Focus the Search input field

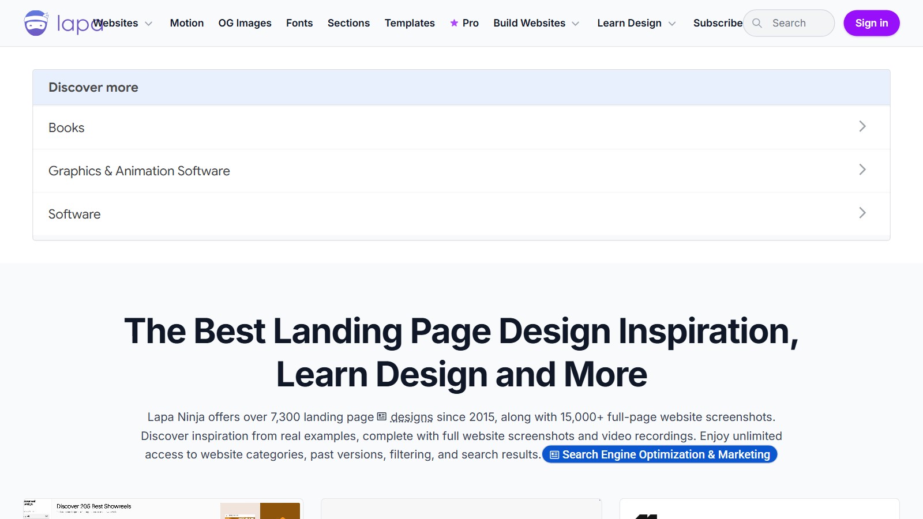tap(789, 23)
